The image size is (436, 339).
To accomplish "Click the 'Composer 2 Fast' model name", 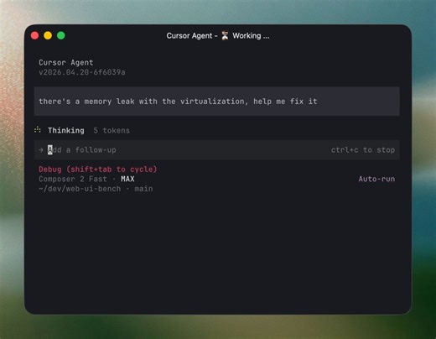I will click(73, 179).
